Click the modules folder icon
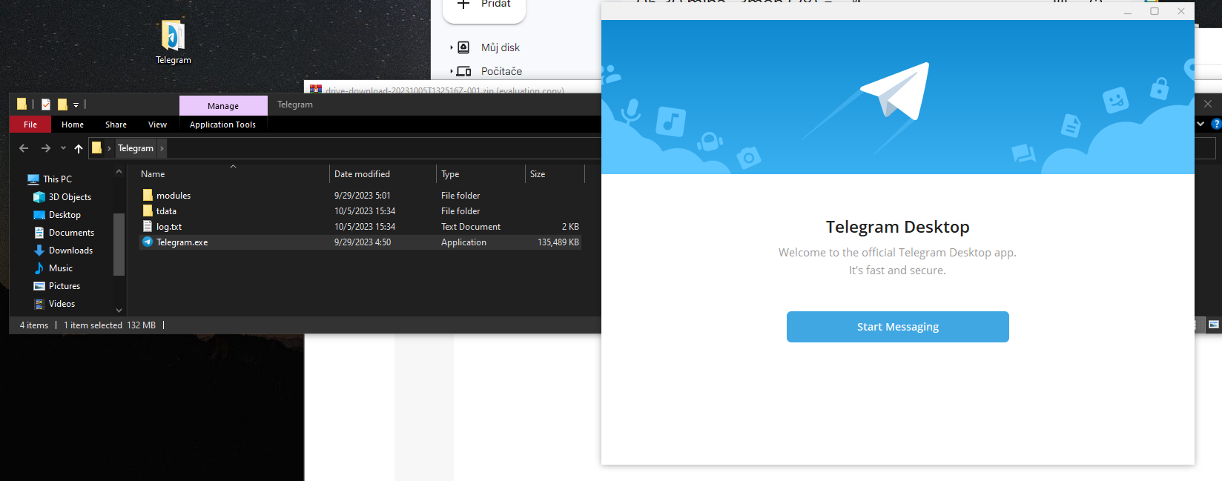This screenshot has height=481, width=1222. 148,196
